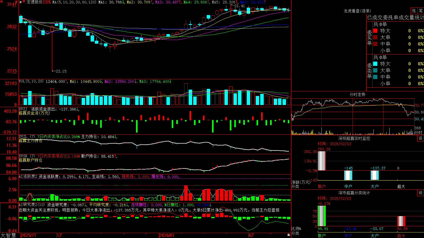Click the 时间: 2026/02/13 in real-time monitor
This screenshot has height=238, width=424.
pos(334,144)
